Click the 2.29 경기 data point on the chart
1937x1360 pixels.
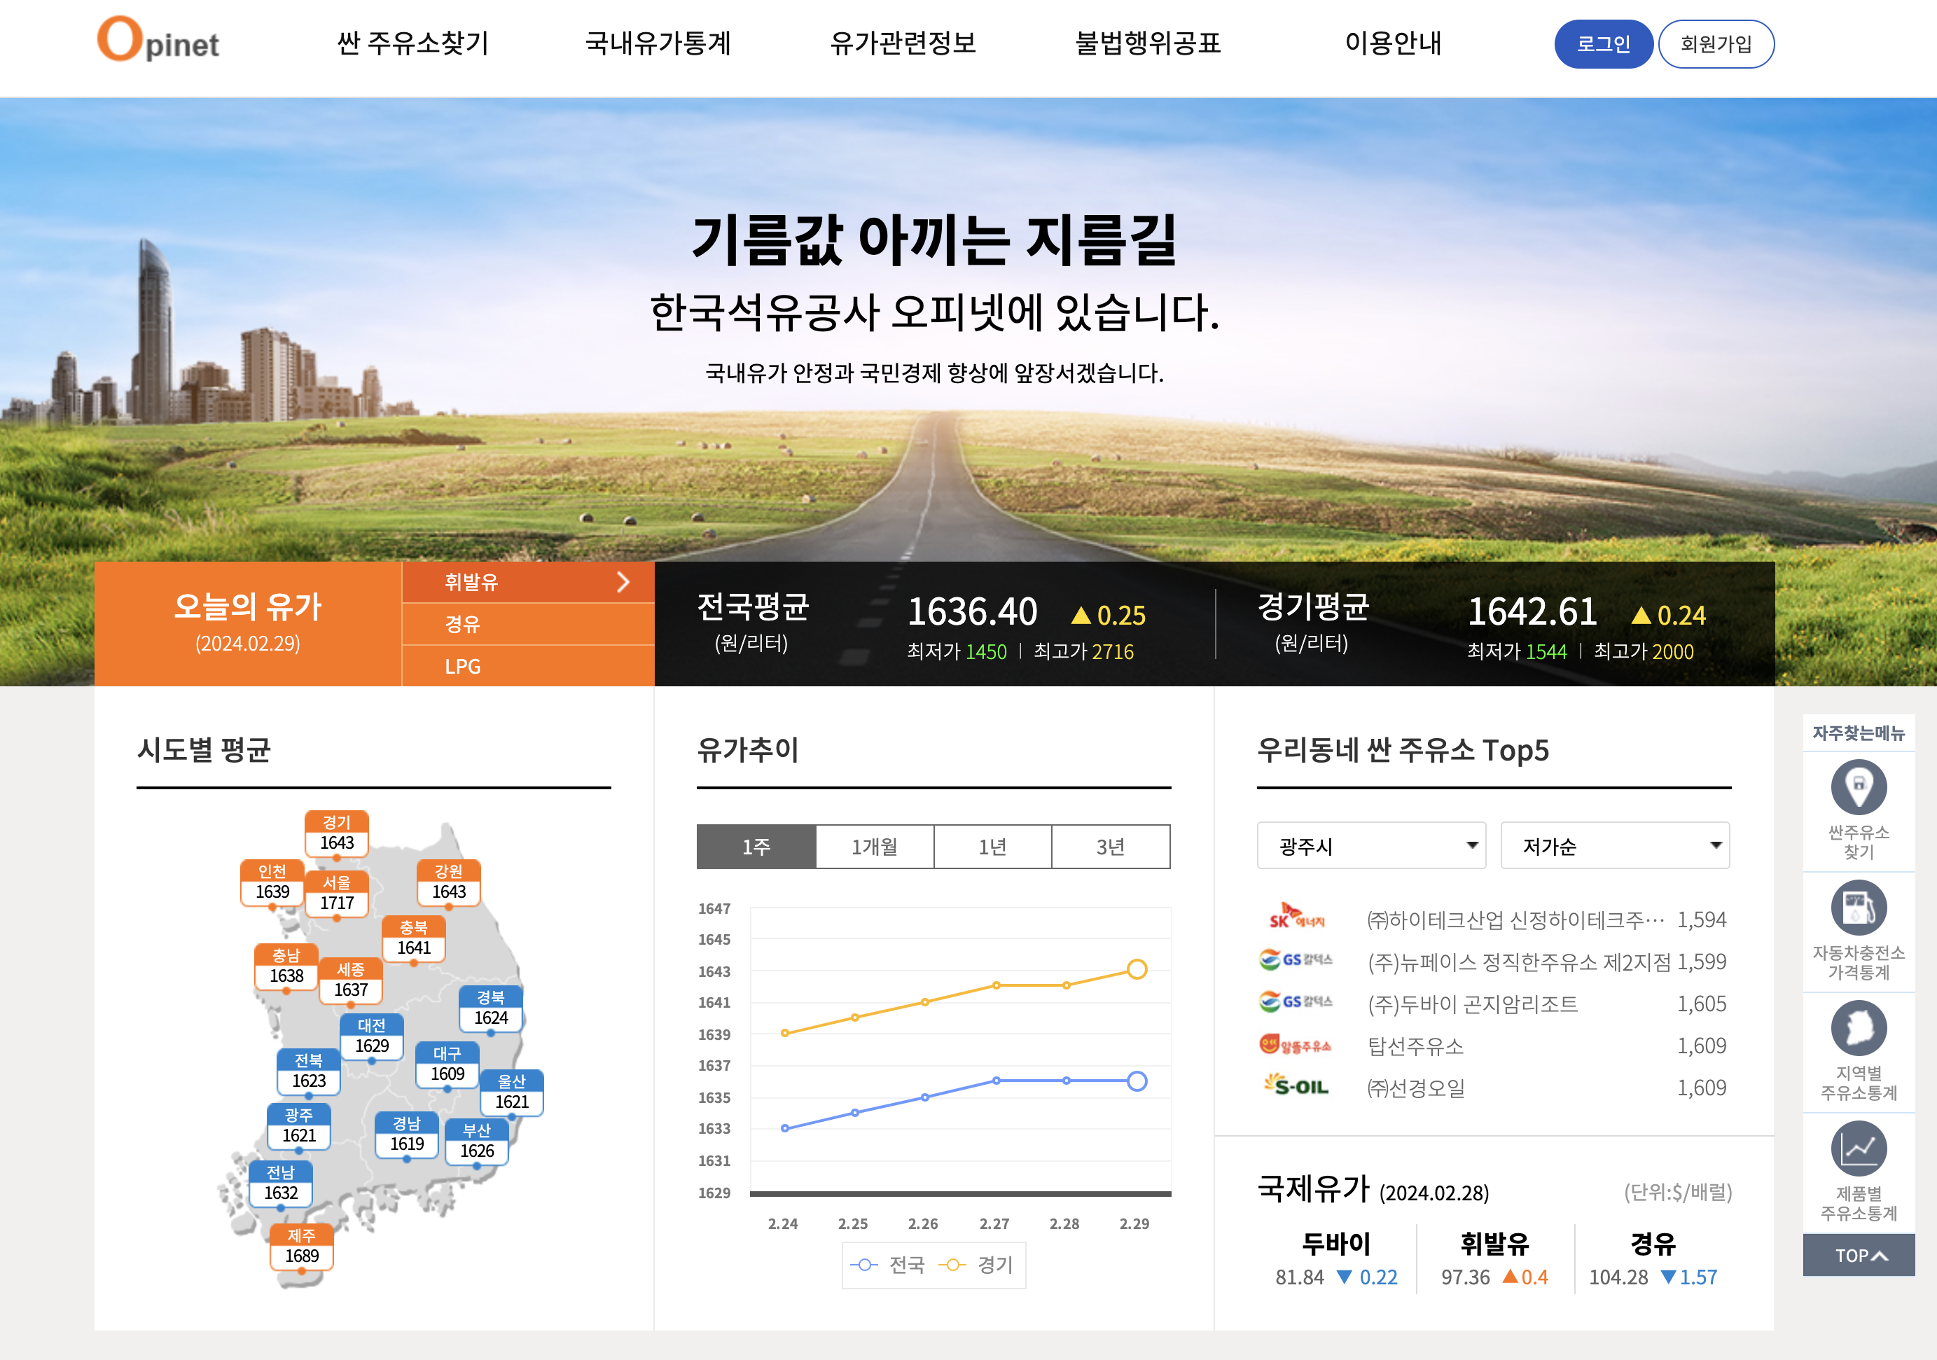coord(1137,969)
